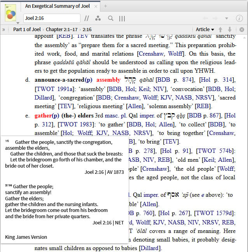This screenshot has width=248, height=252.
Task: Click Chapter 2:1–17 breadcrumb
Action: pyautogui.click(x=62, y=30)
